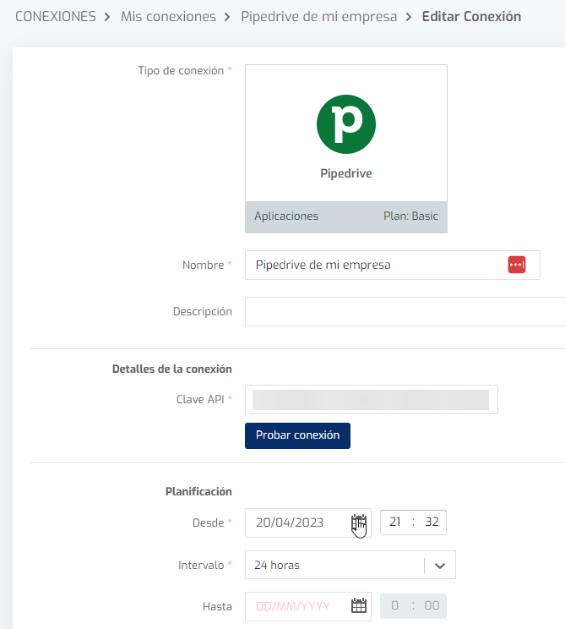Click the Pipedrive name under the logo
The image size is (565, 629).
tap(346, 173)
